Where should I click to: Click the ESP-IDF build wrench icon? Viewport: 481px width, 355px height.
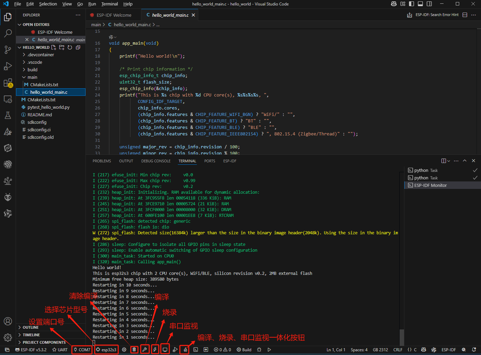(x=144, y=350)
